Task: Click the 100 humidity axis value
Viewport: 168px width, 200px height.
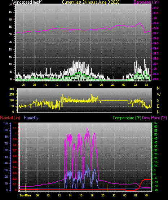Action: point(6,124)
